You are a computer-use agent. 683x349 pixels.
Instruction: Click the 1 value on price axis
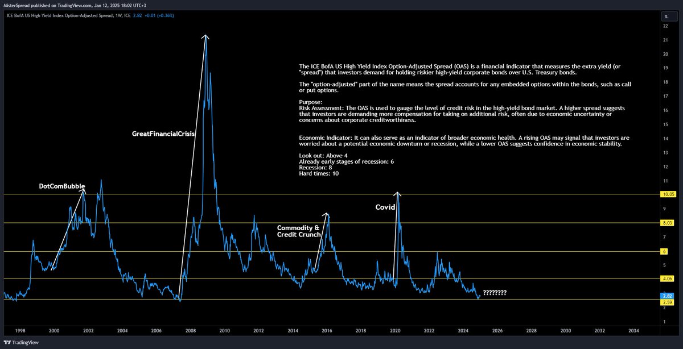pyautogui.click(x=664, y=322)
